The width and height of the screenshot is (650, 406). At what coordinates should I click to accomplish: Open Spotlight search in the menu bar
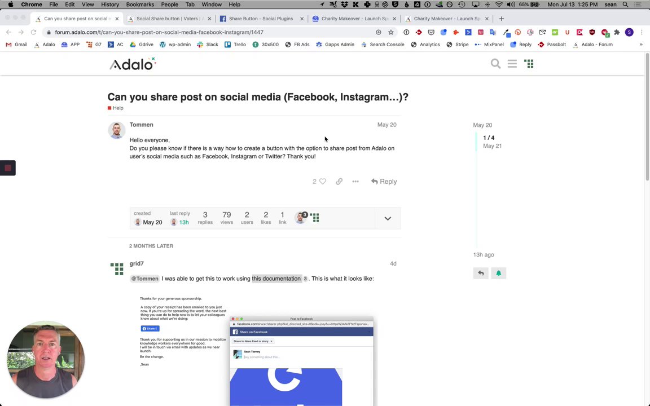click(625, 5)
